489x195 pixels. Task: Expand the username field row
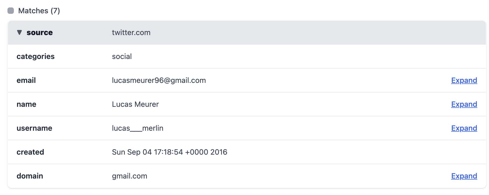pyautogui.click(x=464, y=128)
